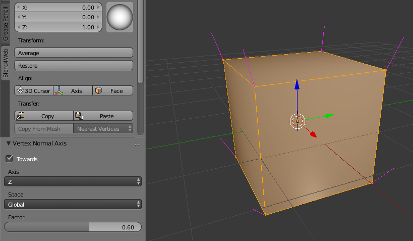Switch to the Grease Pencil tab
This screenshot has width=413, height=241.
6,23
